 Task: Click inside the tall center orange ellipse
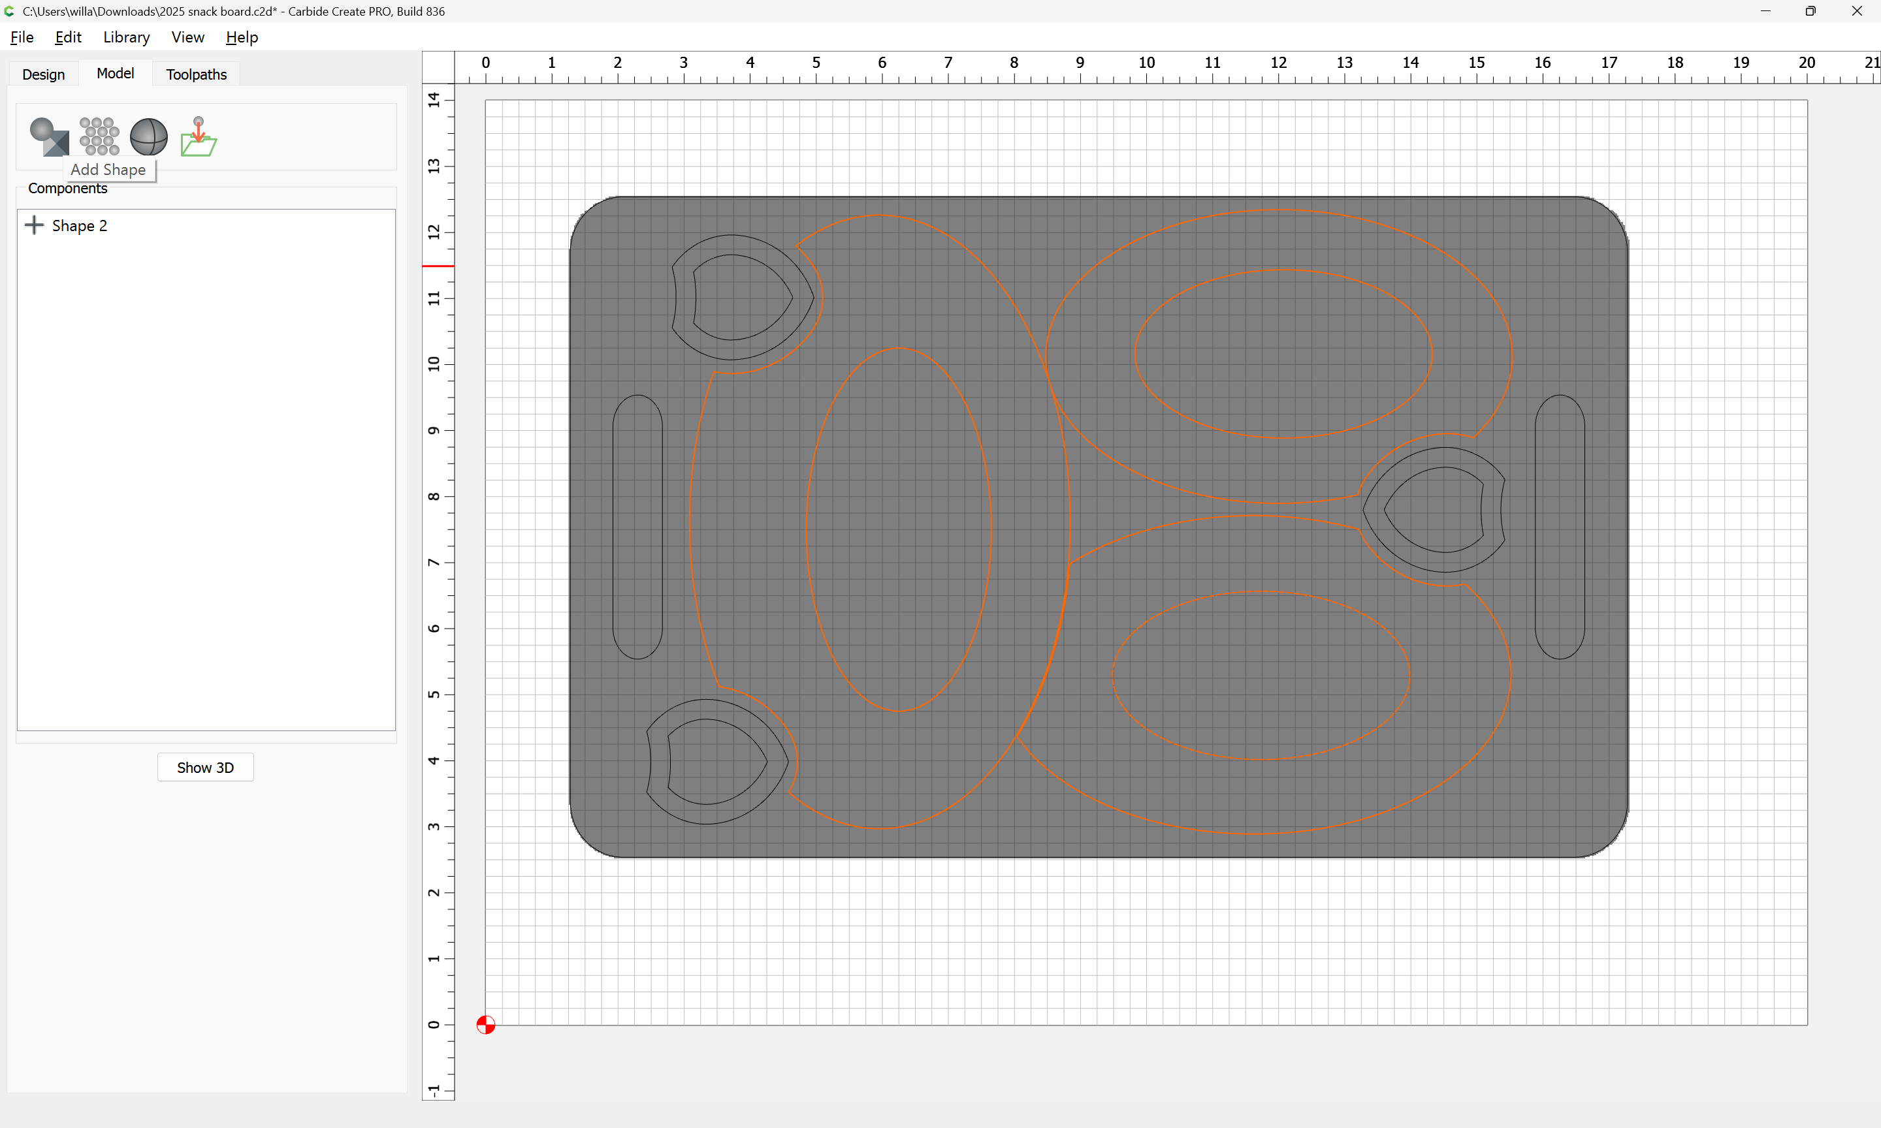pos(898,530)
